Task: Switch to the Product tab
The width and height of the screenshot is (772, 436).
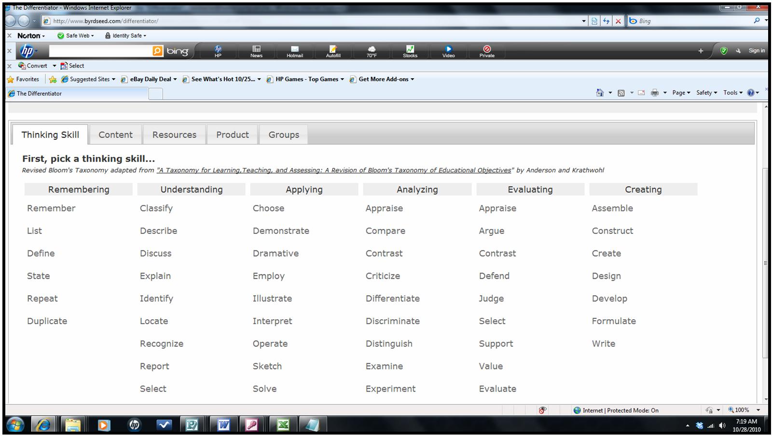Action: tap(233, 135)
